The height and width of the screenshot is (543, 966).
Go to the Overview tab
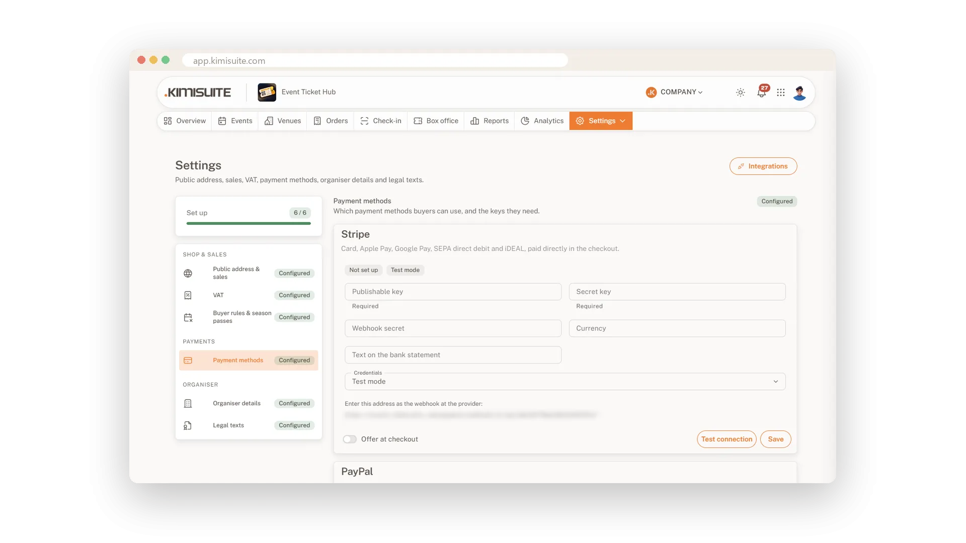pos(185,121)
